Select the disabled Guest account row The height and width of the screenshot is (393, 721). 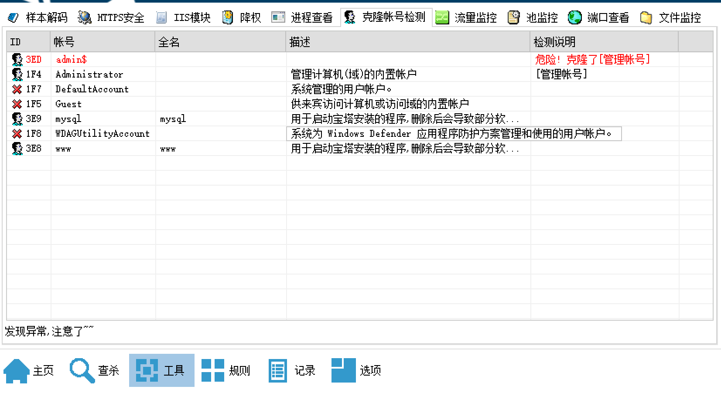click(x=68, y=104)
